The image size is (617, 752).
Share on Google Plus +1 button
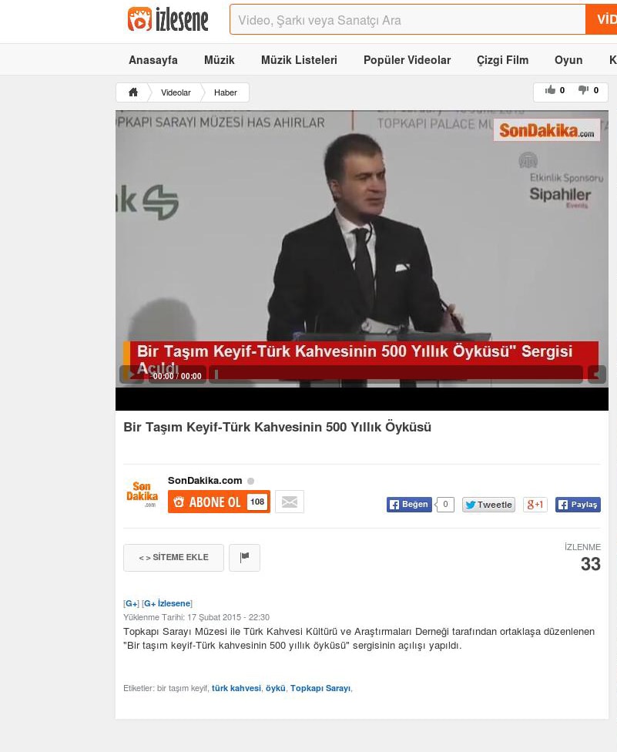535,505
